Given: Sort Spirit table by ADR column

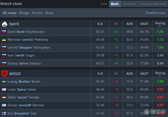Looking at the screenshot, I should [x=129, y=24].
